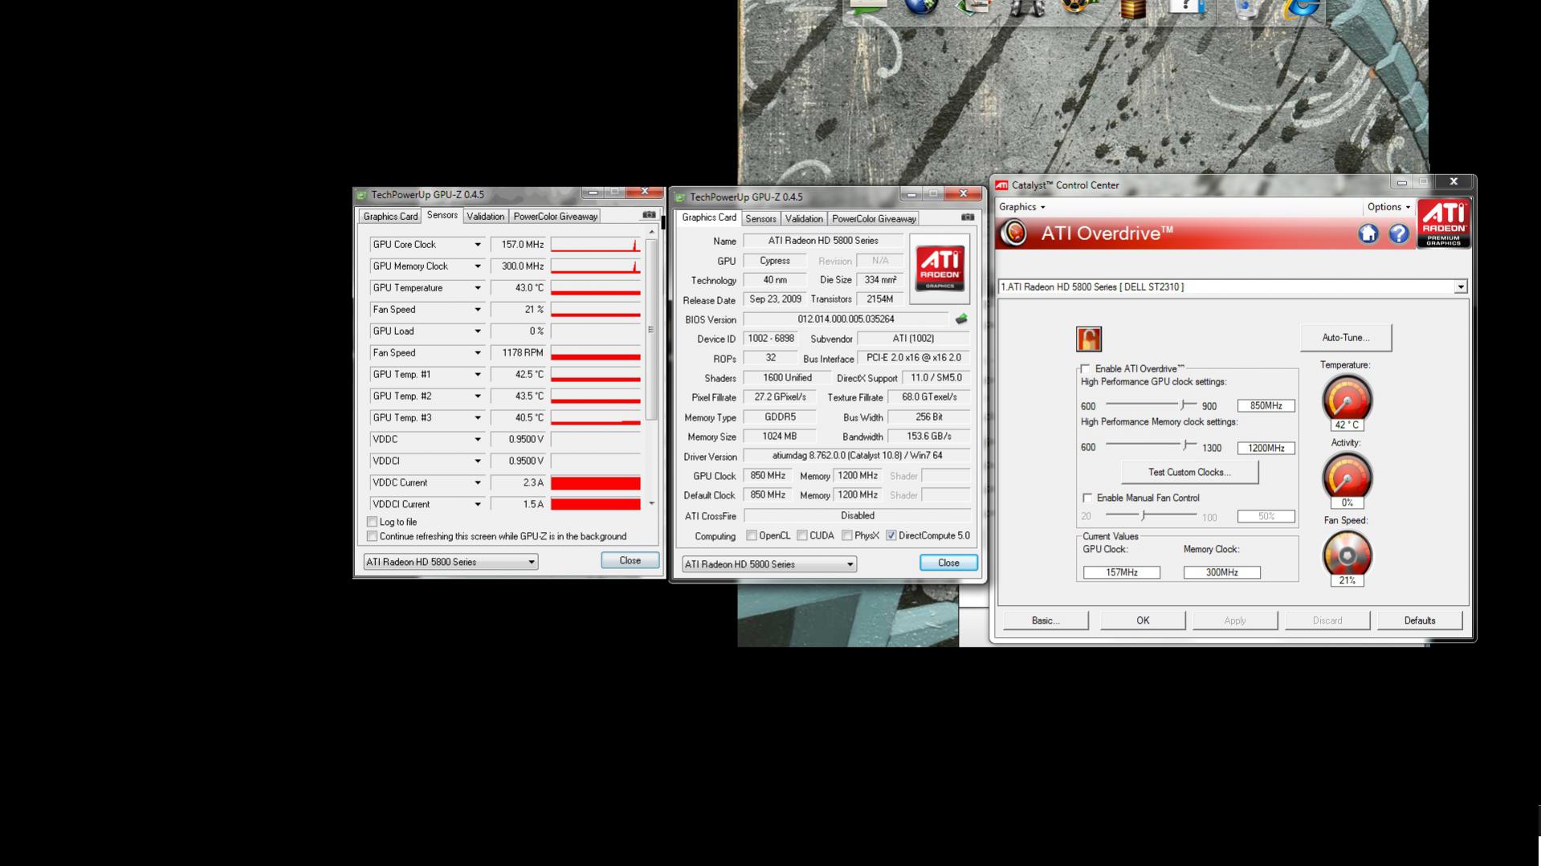Enable Manual Fan Control checkbox
Screen dimensions: 1541x866
pos(1087,498)
